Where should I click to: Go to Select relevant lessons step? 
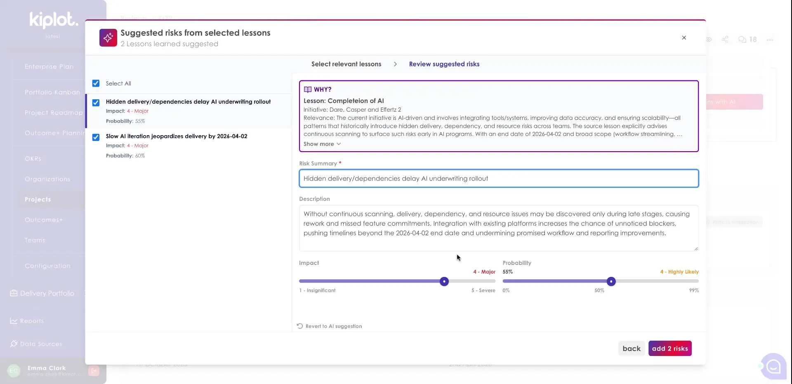(x=346, y=64)
